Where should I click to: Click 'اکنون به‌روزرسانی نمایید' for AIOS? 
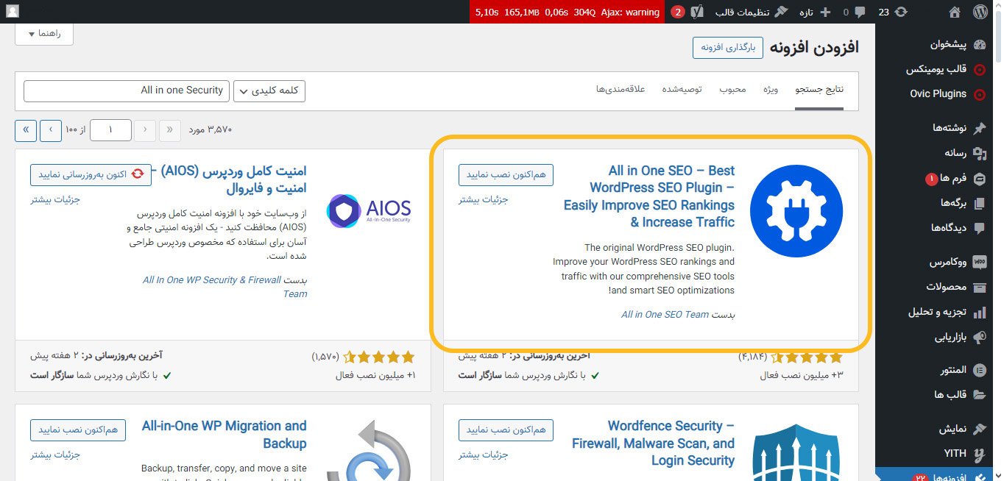coord(91,174)
